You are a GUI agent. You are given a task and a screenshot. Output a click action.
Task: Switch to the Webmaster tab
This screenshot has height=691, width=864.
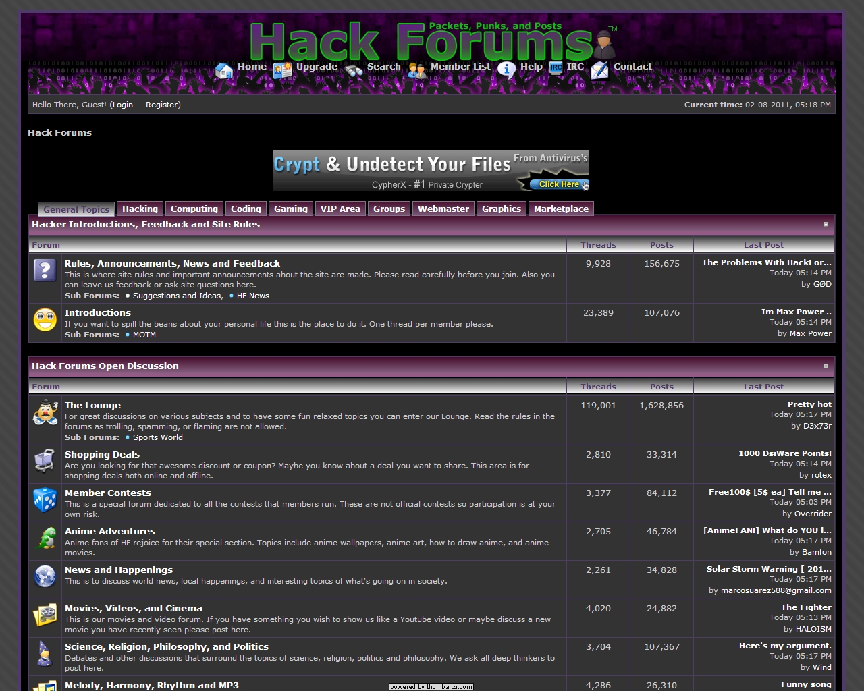443,209
